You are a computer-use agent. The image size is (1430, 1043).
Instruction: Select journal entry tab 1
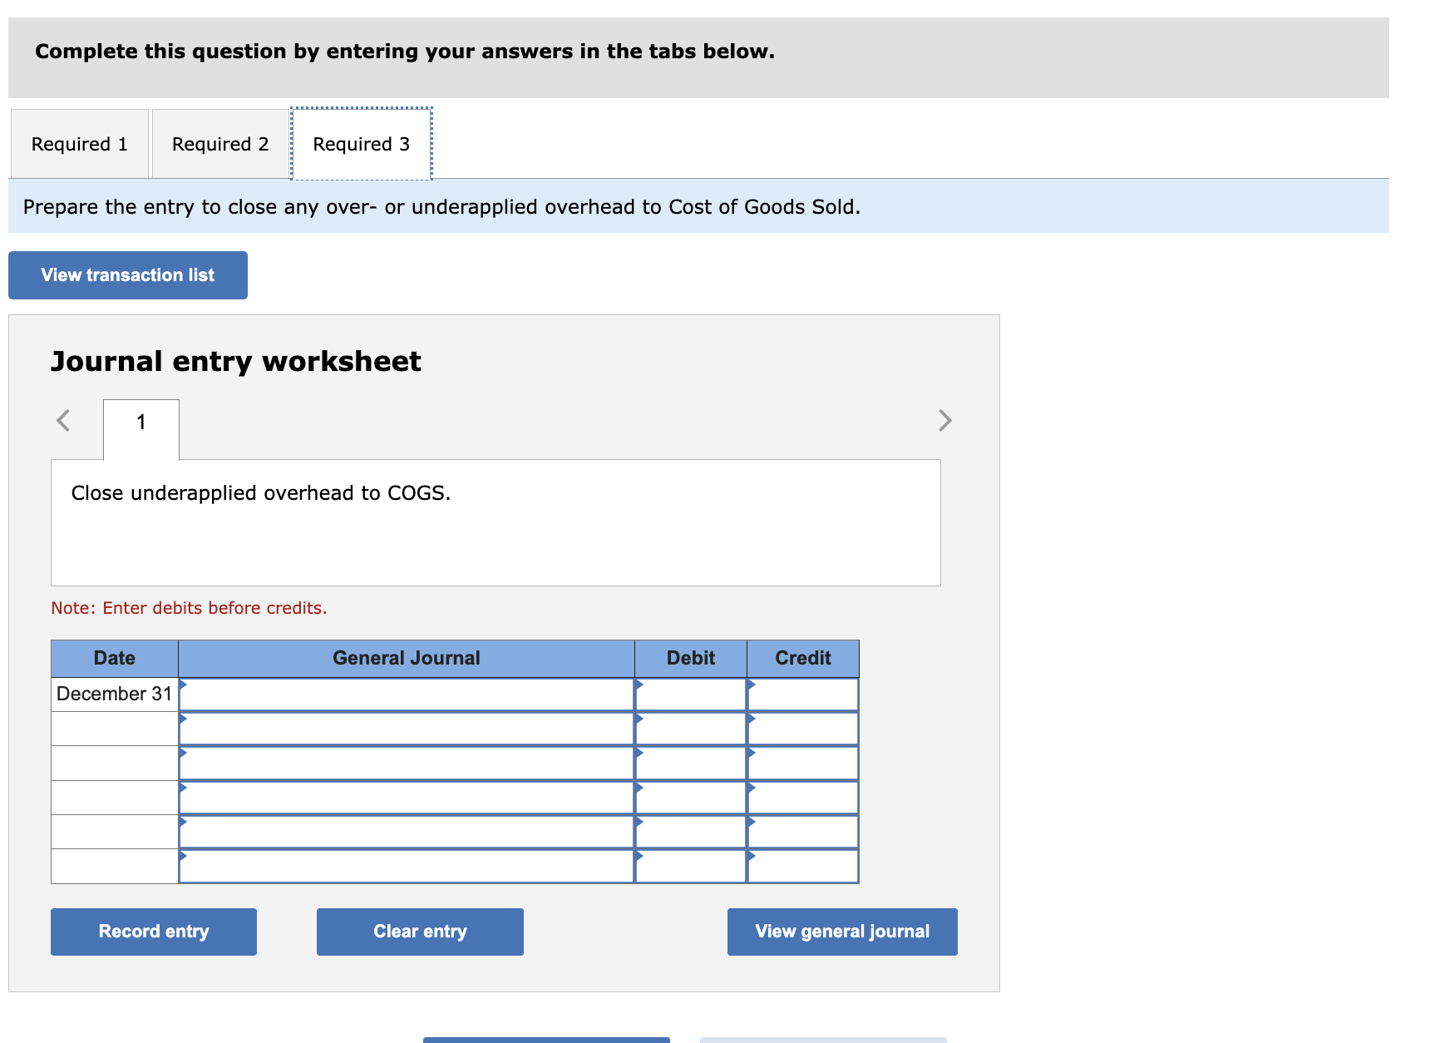[x=140, y=423]
